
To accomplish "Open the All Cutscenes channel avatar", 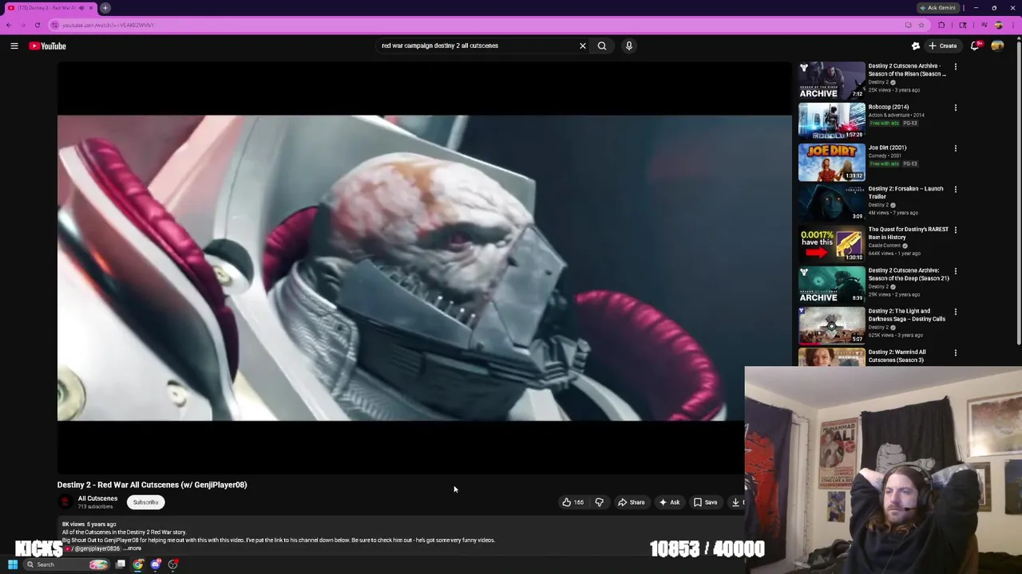I will click(65, 502).
